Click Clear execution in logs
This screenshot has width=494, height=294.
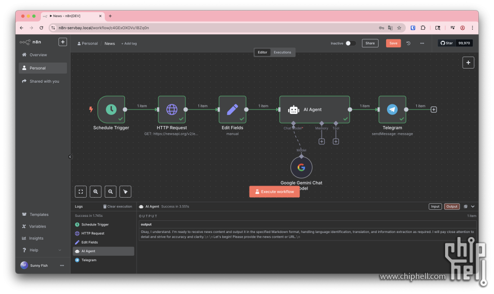click(117, 206)
